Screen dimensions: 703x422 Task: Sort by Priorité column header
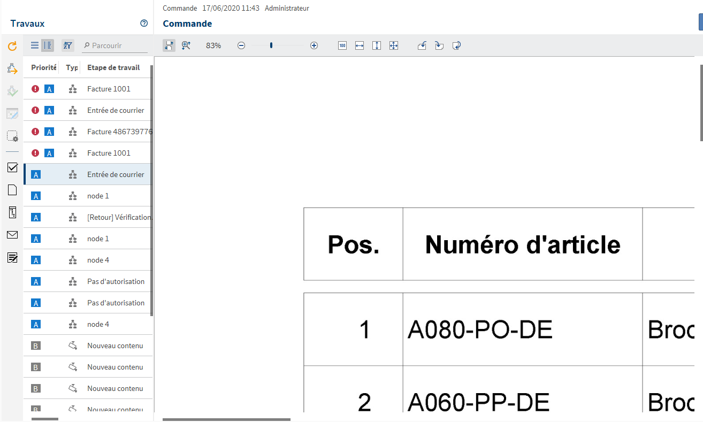point(43,67)
